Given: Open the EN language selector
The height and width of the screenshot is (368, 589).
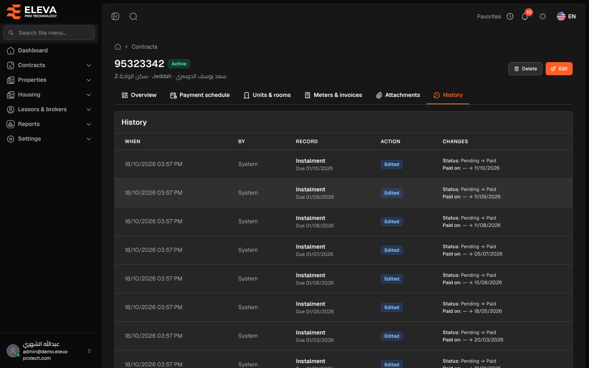Looking at the screenshot, I should point(566,16).
